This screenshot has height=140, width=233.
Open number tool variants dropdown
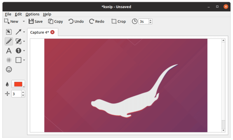tap(24, 51)
